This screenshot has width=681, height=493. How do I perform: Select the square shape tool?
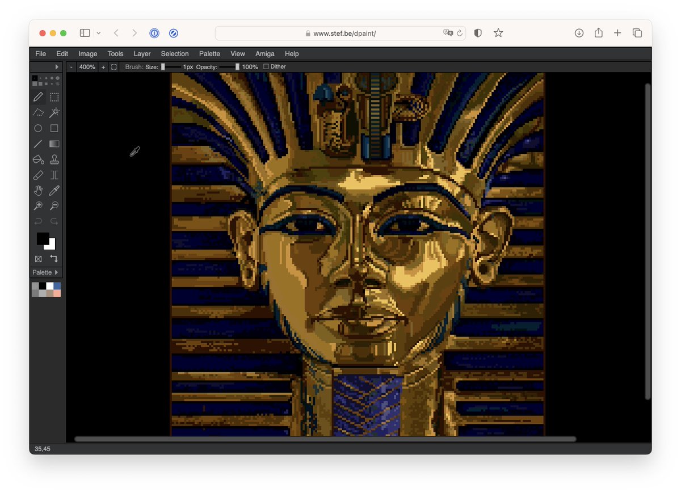[x=54, y=128]
